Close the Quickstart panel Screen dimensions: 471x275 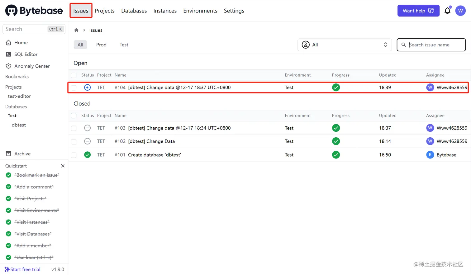point(63,166)
